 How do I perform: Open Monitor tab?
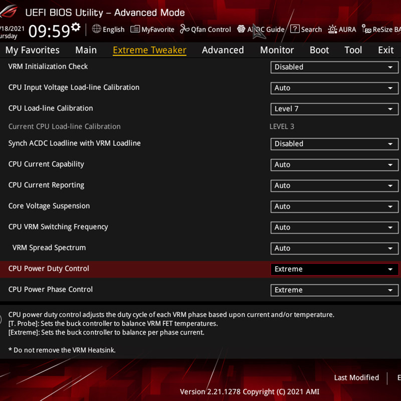[x=277, y=50]
